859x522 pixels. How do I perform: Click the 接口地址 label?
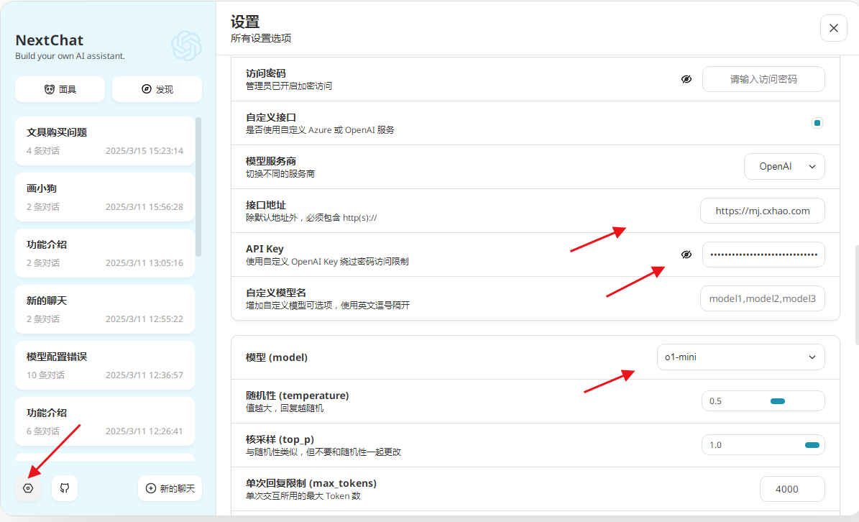[266, 205]
